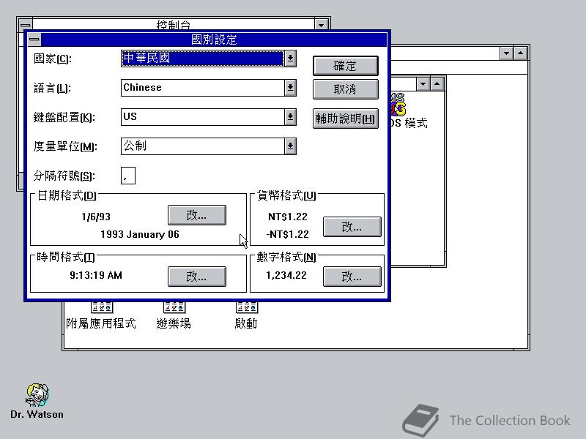
Task: Expand the 國家 country dropdown arrow
Action: point(290,59)
